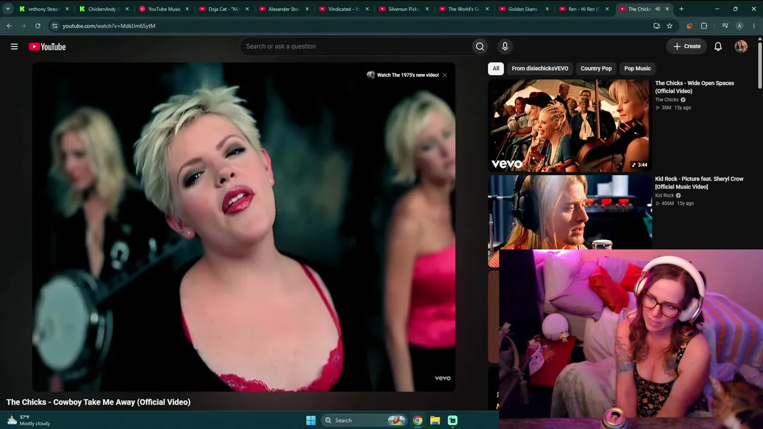Screen dimensions: 763x429
Task: Open the Windows Start menu
Action: pos(311,420)
